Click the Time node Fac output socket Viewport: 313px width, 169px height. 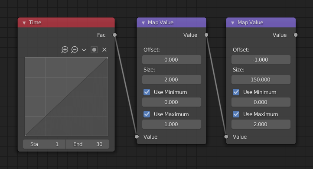click(114, 35)
